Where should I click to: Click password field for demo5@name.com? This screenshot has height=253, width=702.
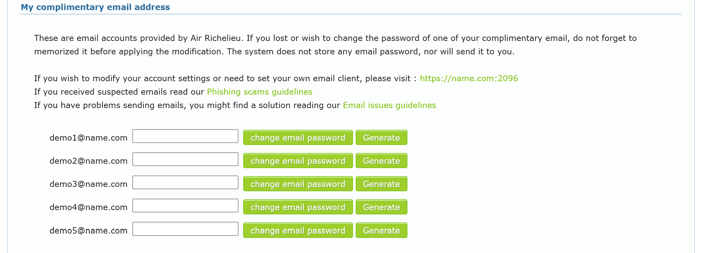click(x=185, y=229)
